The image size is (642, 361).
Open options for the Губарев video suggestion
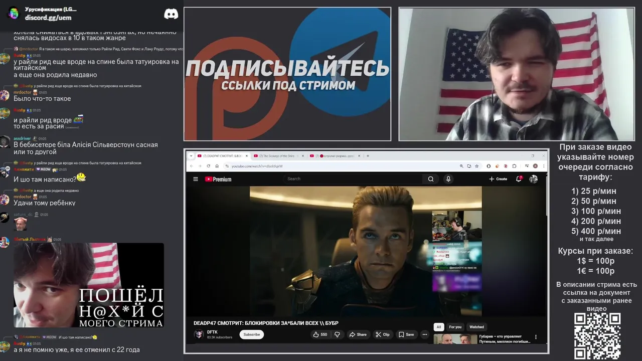[x=536, y=337]
